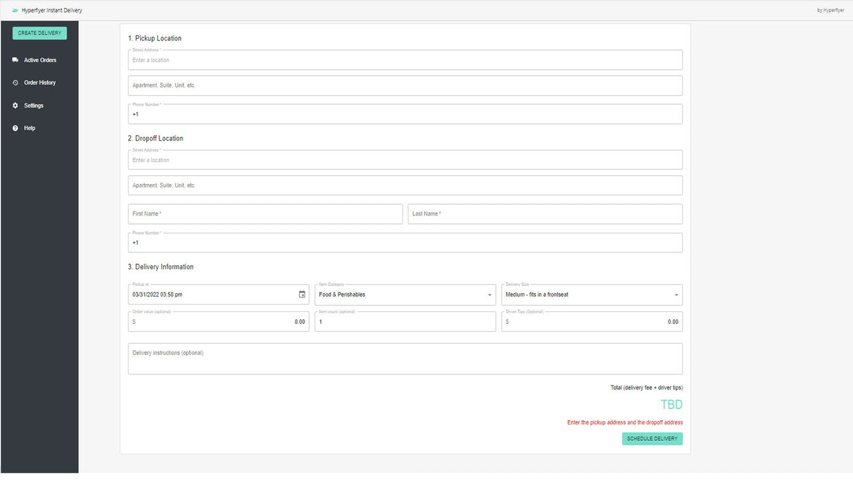Click the dropoff First Name field

(265, 213)
